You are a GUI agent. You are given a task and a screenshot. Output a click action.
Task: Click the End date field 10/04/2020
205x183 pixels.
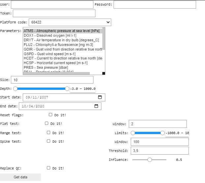click(x=60, y=106)
